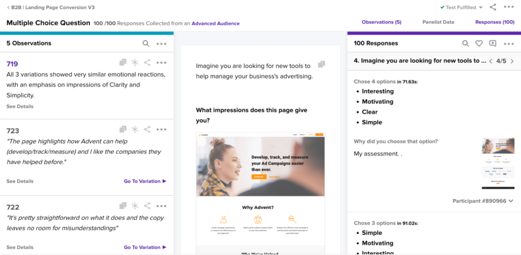Click the add comment icon in Responses
Screen dimensions: 521x255
pos(493,44)
